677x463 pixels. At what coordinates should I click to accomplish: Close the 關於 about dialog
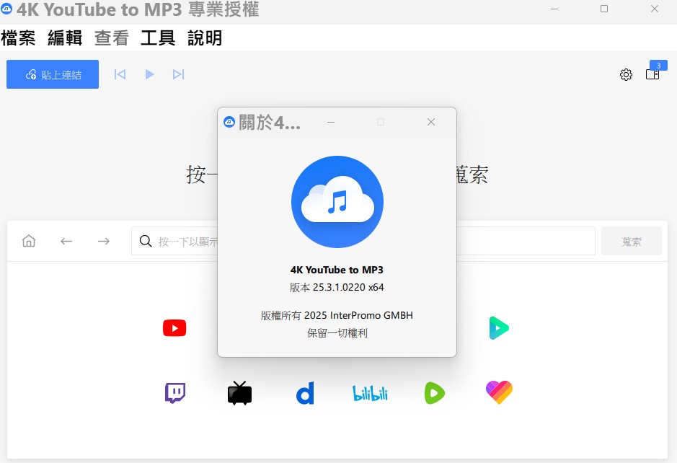[431, 122]
